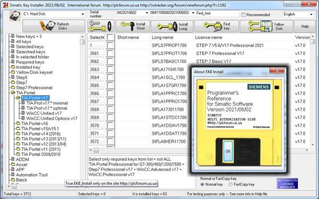The width and height of the screenshot is (319, 199).
Task: Open the Asset folder
Action: click(x=22, y=164)
